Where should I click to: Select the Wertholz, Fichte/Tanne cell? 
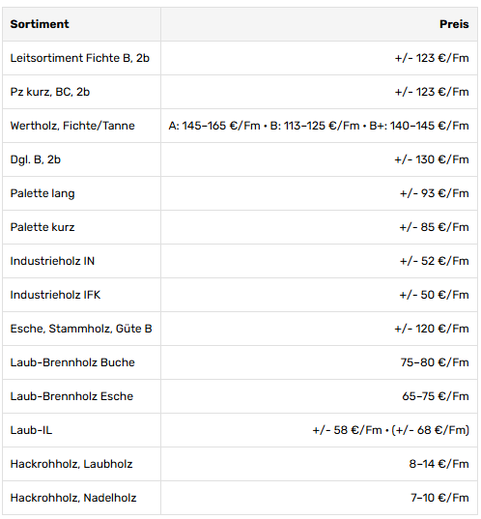81,126
